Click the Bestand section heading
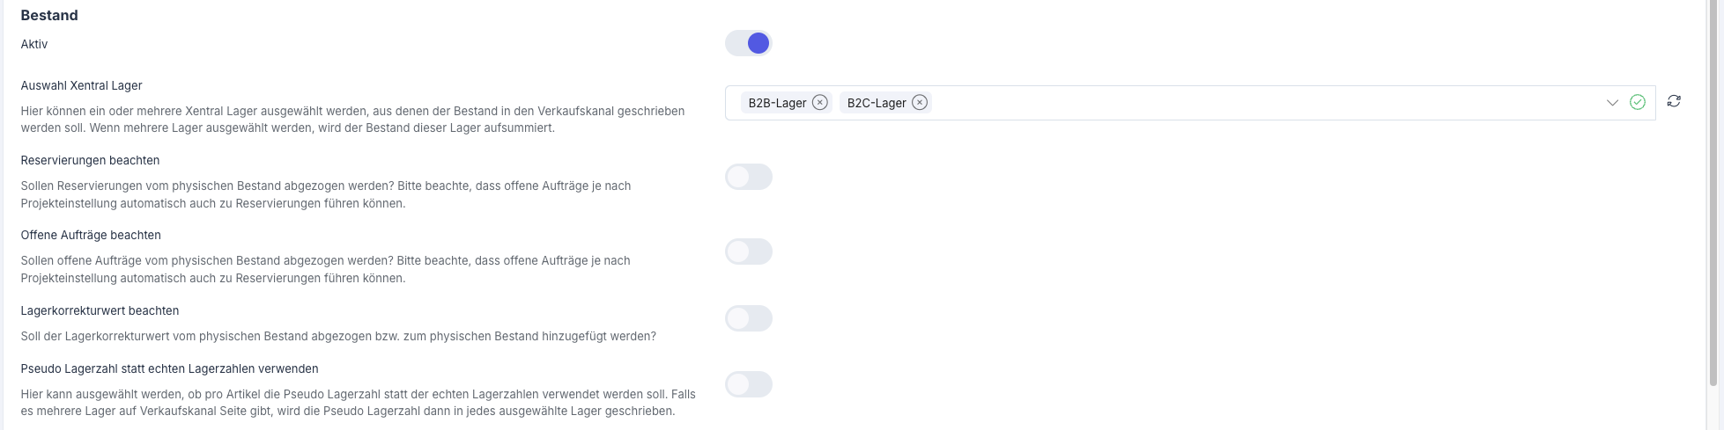The width and height of the screenshot is (1724, 430). pyautogui.click(x=49, y=15)
